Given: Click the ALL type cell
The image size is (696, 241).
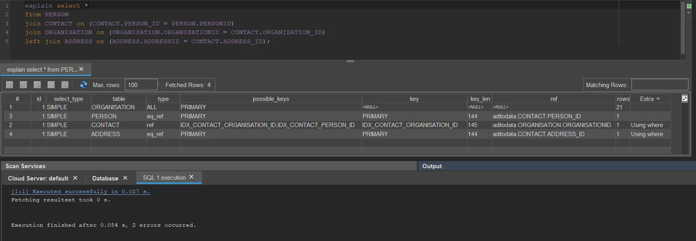Looking at the screenshot, I should pos(163,107).
